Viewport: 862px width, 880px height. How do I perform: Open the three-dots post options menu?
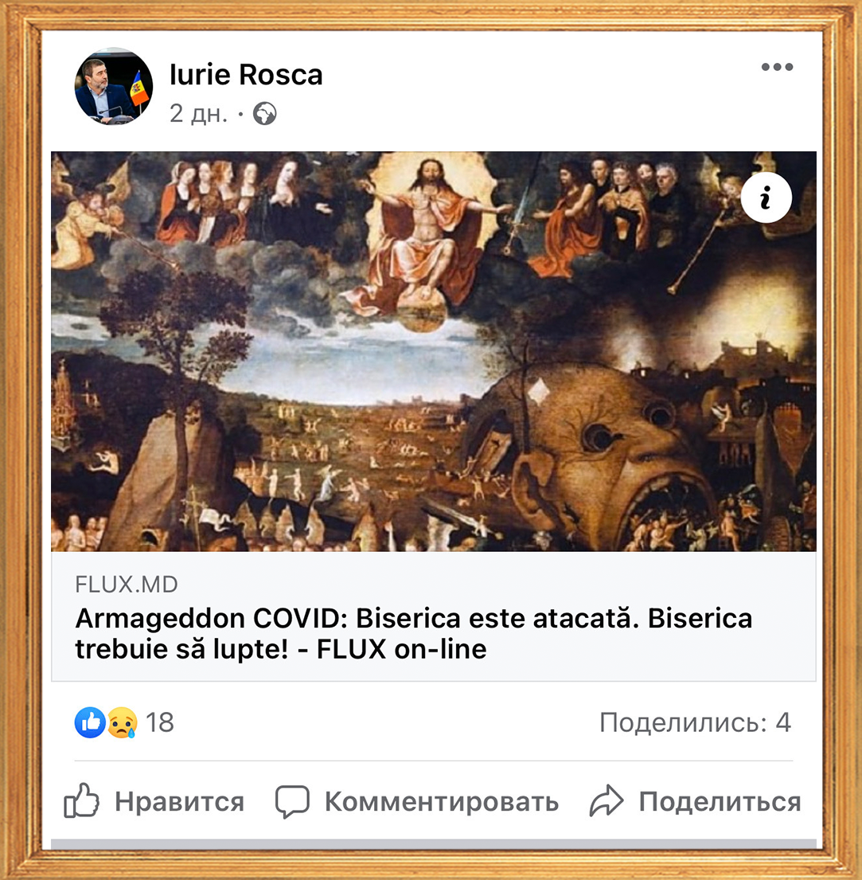tap(777, 67)
